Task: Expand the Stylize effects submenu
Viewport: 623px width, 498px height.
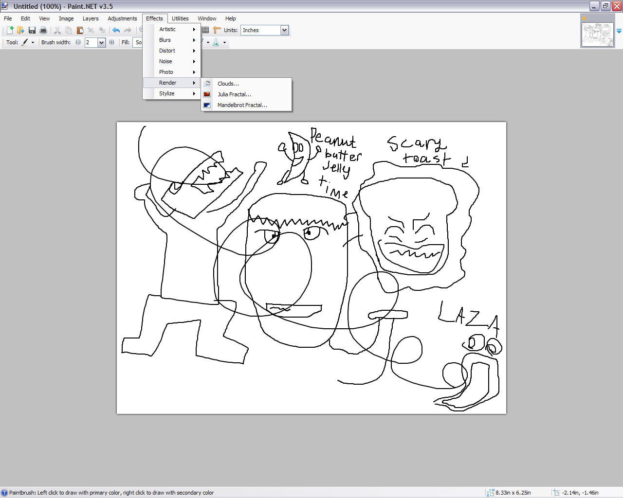Action: (172, 93)
